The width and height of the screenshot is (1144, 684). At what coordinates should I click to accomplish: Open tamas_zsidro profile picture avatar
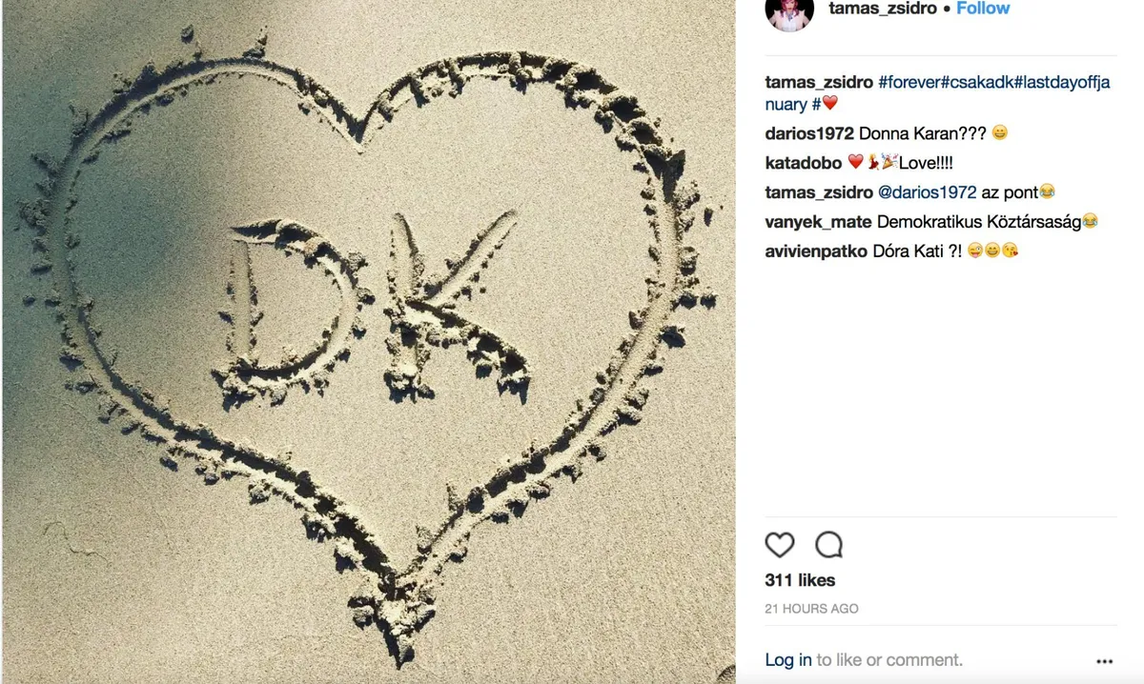pos(789,13)
